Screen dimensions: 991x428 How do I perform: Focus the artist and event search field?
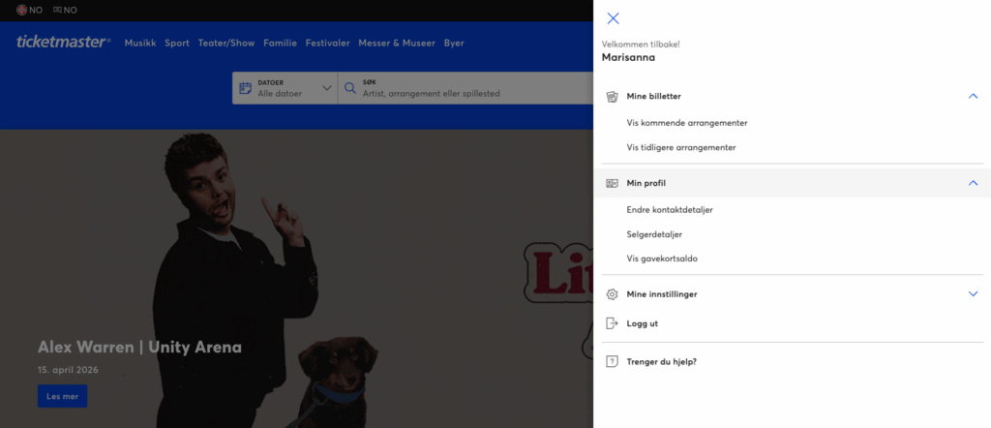[x=465, y=93]
